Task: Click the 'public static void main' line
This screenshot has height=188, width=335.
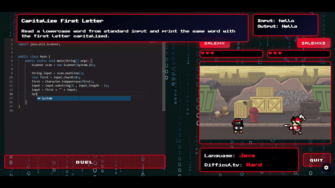Action: (59, 61)
